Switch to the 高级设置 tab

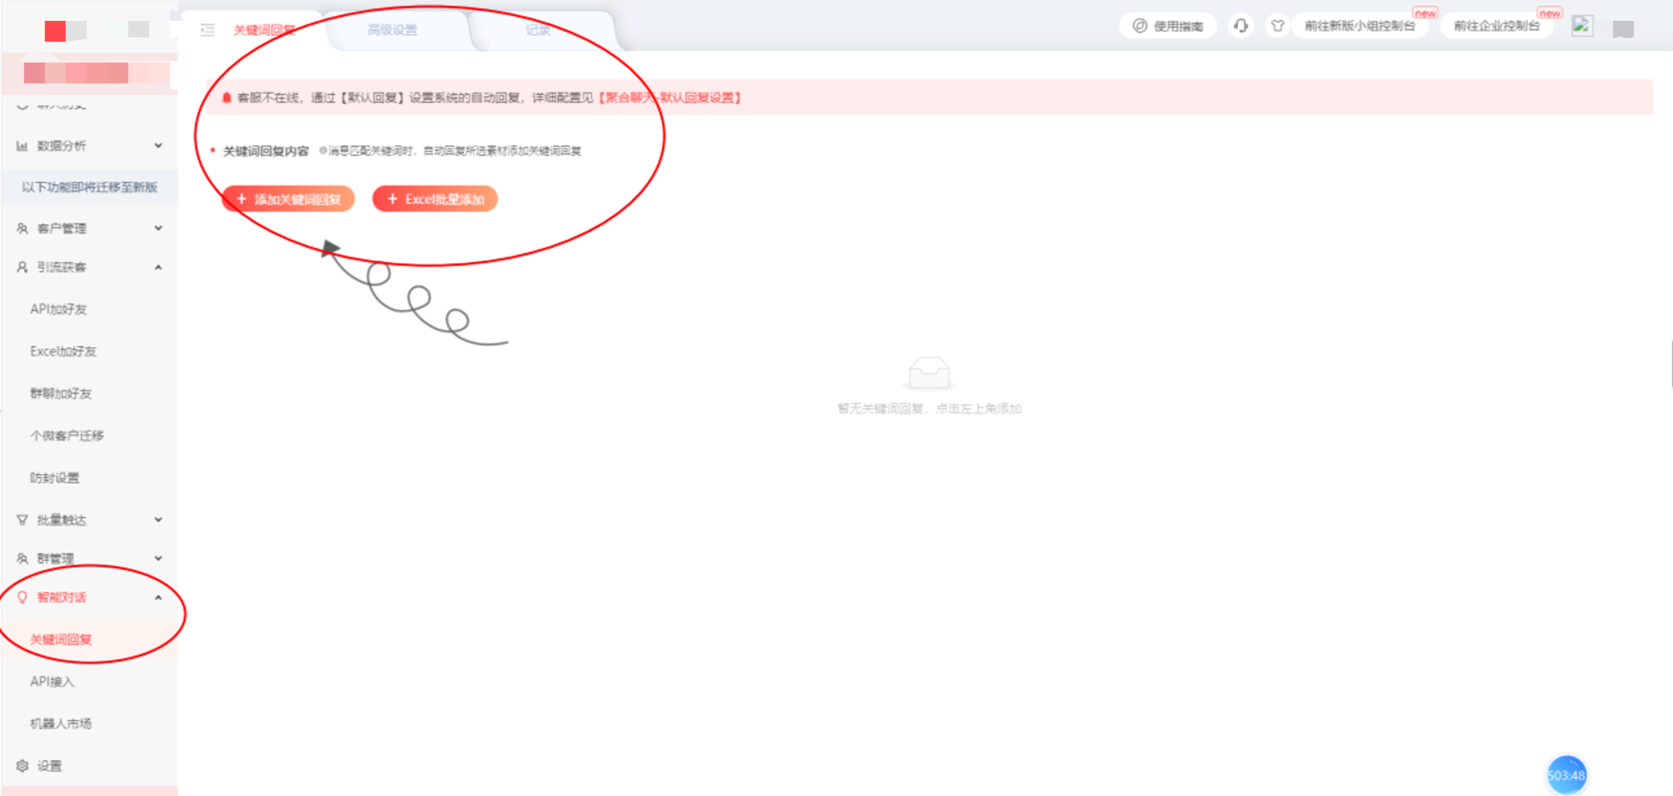coord(392,30)
